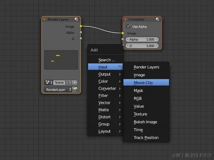Click Render Layers Image output socket
214x160 pixels.
(x=81, y=26)
